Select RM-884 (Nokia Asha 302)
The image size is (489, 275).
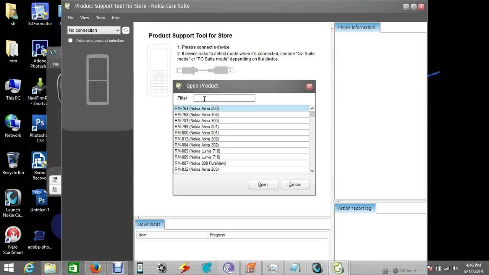(241, 145)
